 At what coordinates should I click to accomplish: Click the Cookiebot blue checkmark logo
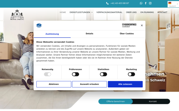tap(39, 25)
